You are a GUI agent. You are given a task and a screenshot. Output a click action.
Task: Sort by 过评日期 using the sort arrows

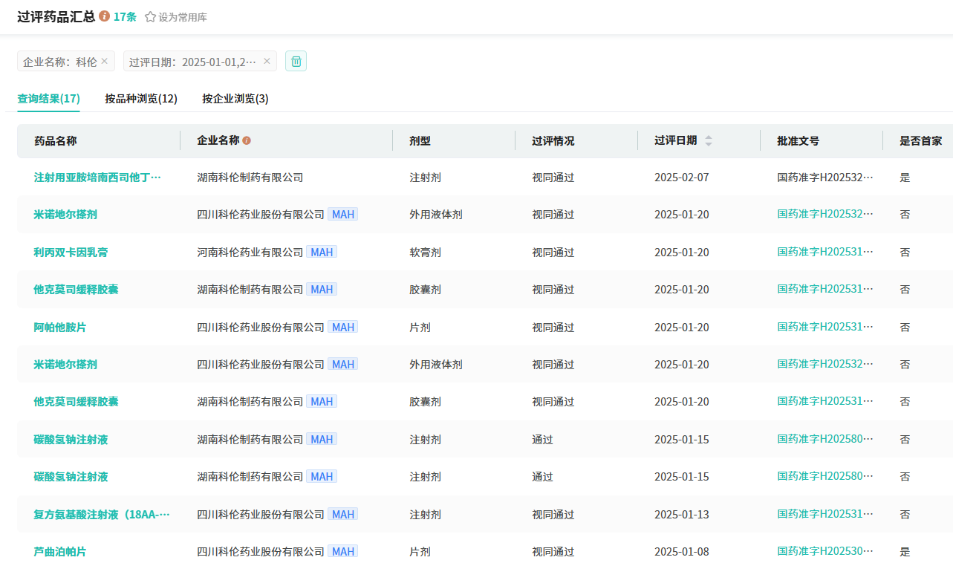click(x=708, y=140)
